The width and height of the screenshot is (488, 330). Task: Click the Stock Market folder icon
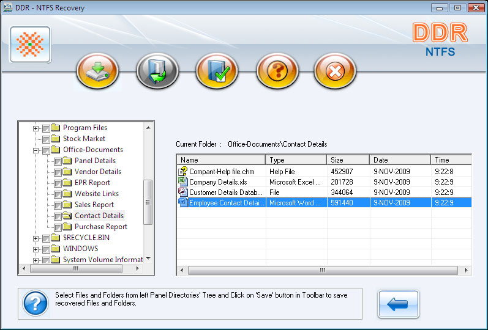click(x=56, y=138)
